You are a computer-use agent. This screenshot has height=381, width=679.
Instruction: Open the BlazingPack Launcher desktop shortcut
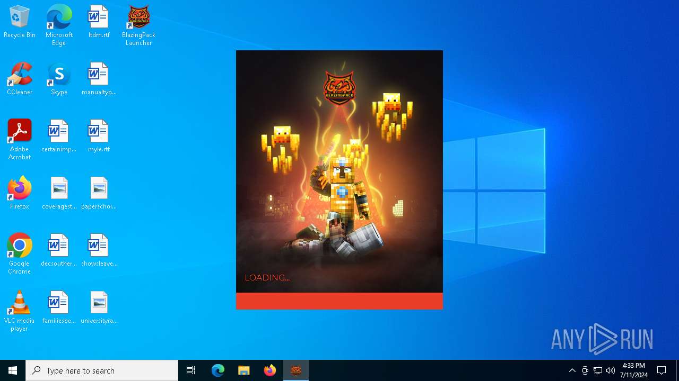pos(138,25)
